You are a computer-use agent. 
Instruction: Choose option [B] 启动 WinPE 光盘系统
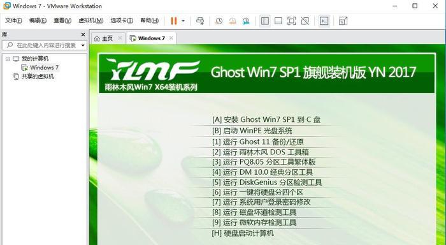coord(252,131)
